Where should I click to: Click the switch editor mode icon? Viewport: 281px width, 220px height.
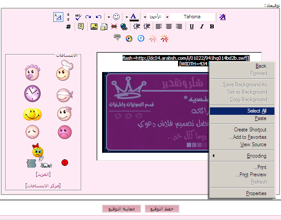pos(58,17)
